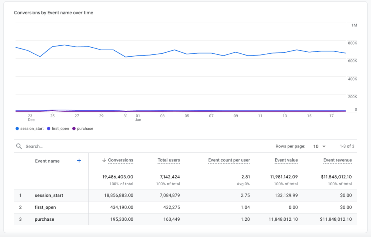Select the blue session_start legend icon

[x=17, y=129]
